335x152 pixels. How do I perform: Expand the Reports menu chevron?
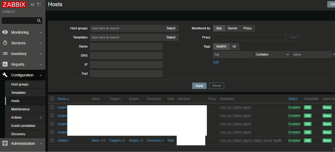pyautogui.click(x=41, y=65)
